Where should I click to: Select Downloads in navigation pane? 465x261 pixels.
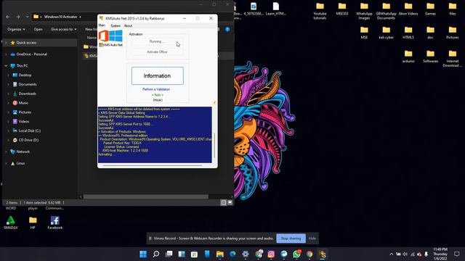click(28, 94)
